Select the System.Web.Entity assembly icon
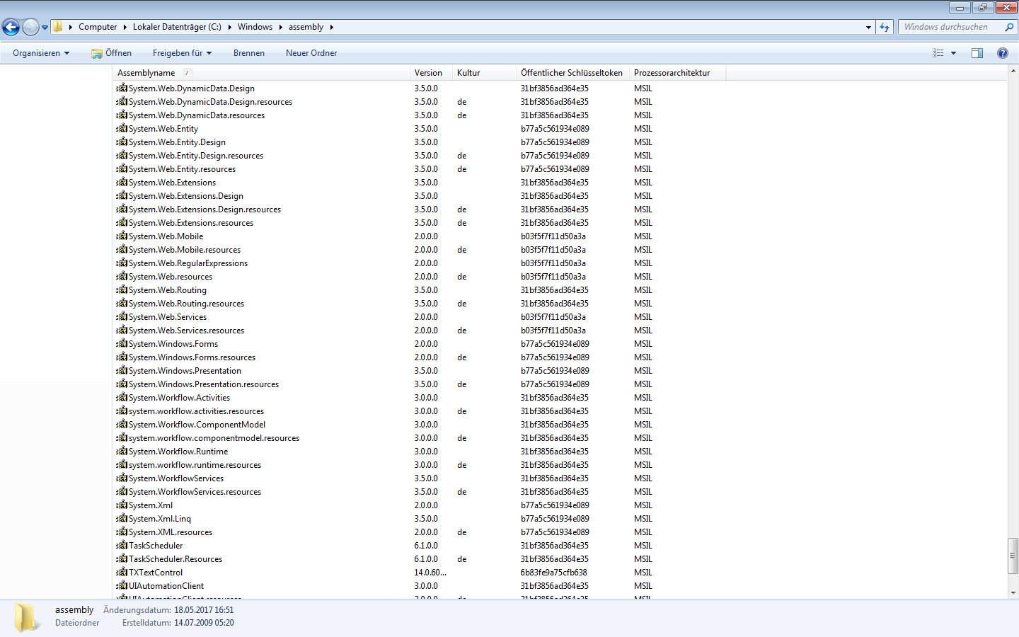The height and width of the screenshot is (637, 1019). 122,129
